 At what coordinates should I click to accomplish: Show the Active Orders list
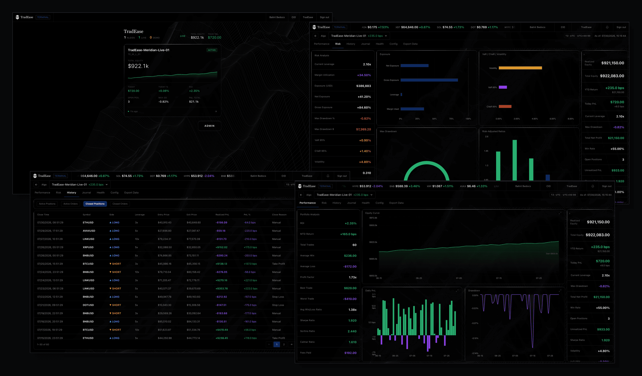click(x=70, y=204)
